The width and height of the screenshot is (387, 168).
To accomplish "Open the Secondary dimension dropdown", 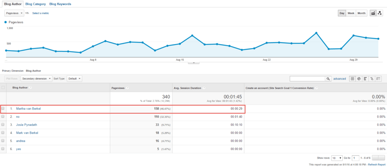I will 37,79.
